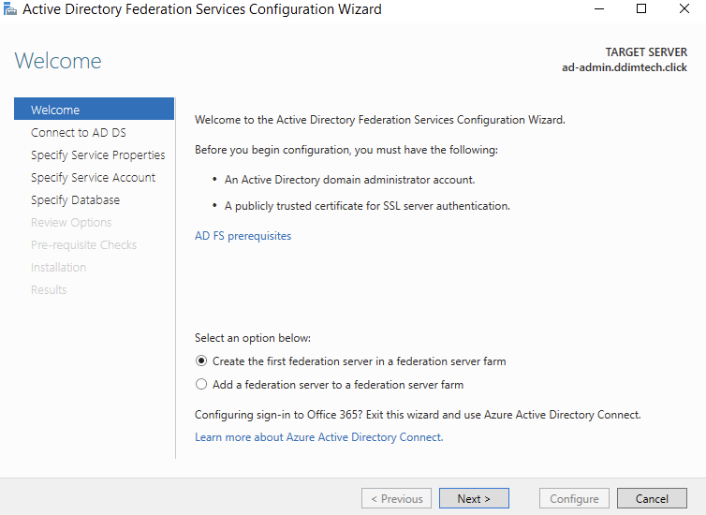706x515 pixels.
Task: Open the Welcome step in sidebar
Action: (x=94, y=109)
